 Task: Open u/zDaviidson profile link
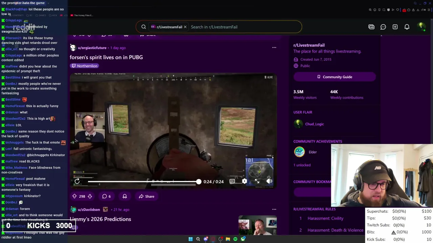coord(89,210)
